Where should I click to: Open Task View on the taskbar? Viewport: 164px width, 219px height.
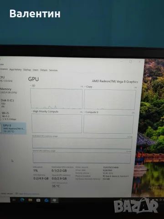(x=14, y=199)
